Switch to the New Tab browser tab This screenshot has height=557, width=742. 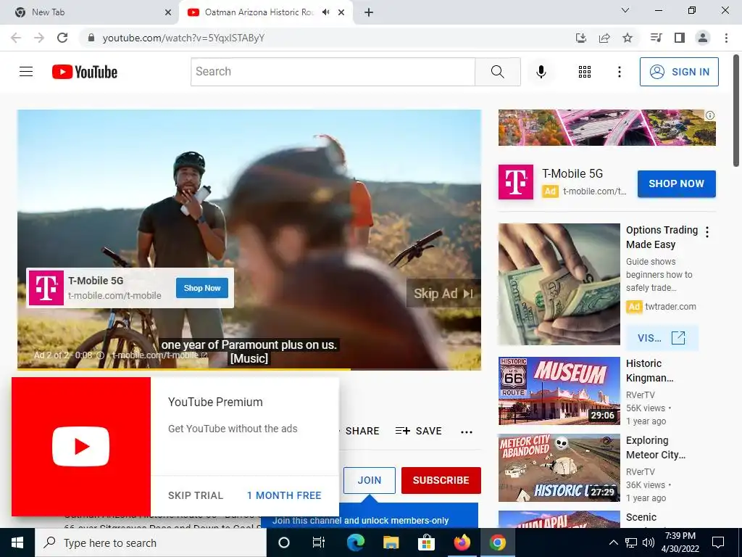coord(90,12)
